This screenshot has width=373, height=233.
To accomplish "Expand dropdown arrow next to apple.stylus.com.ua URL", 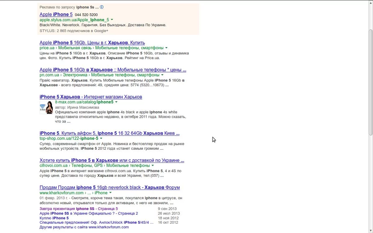I will click(x=112, y=20).
